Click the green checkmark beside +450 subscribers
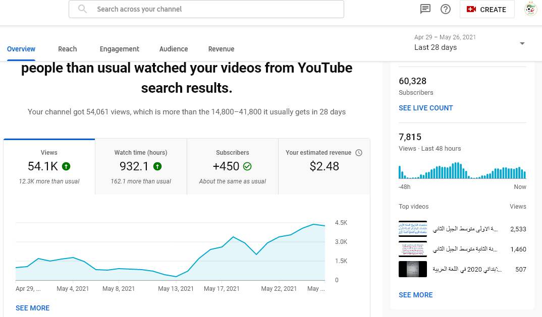The width and height of the screenshot is (542, 317). point(247,166)
